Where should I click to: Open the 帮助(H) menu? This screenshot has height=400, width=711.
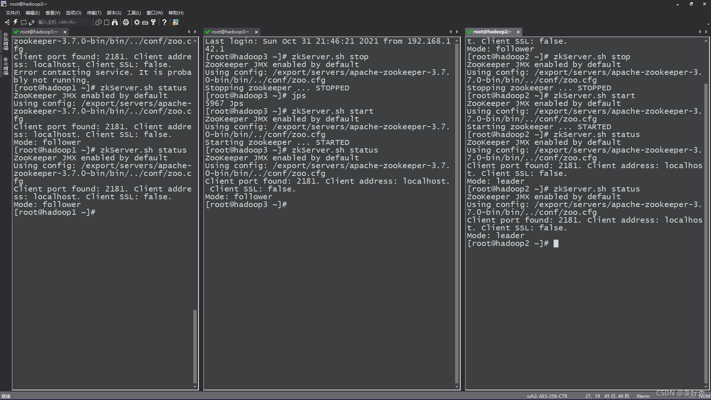pyautogui.click(x=176, y=13)
